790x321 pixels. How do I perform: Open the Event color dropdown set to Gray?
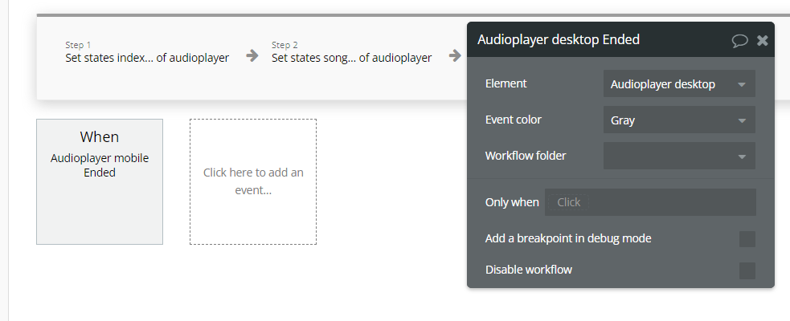tap(678, 120)
